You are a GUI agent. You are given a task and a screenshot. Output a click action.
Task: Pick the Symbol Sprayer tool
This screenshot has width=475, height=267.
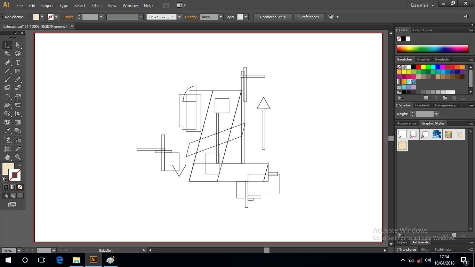coord(7,140)
